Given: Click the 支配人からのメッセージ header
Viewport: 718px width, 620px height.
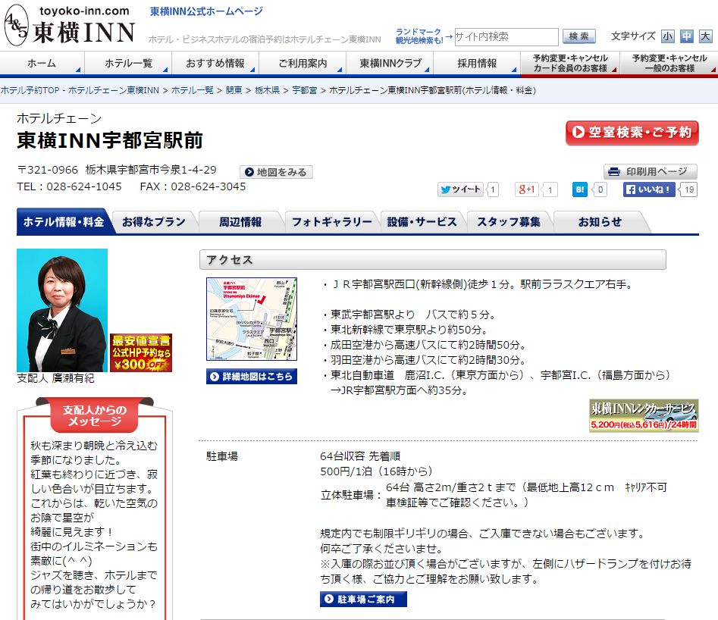Looking at the screenshot, I should coord(95,416).
